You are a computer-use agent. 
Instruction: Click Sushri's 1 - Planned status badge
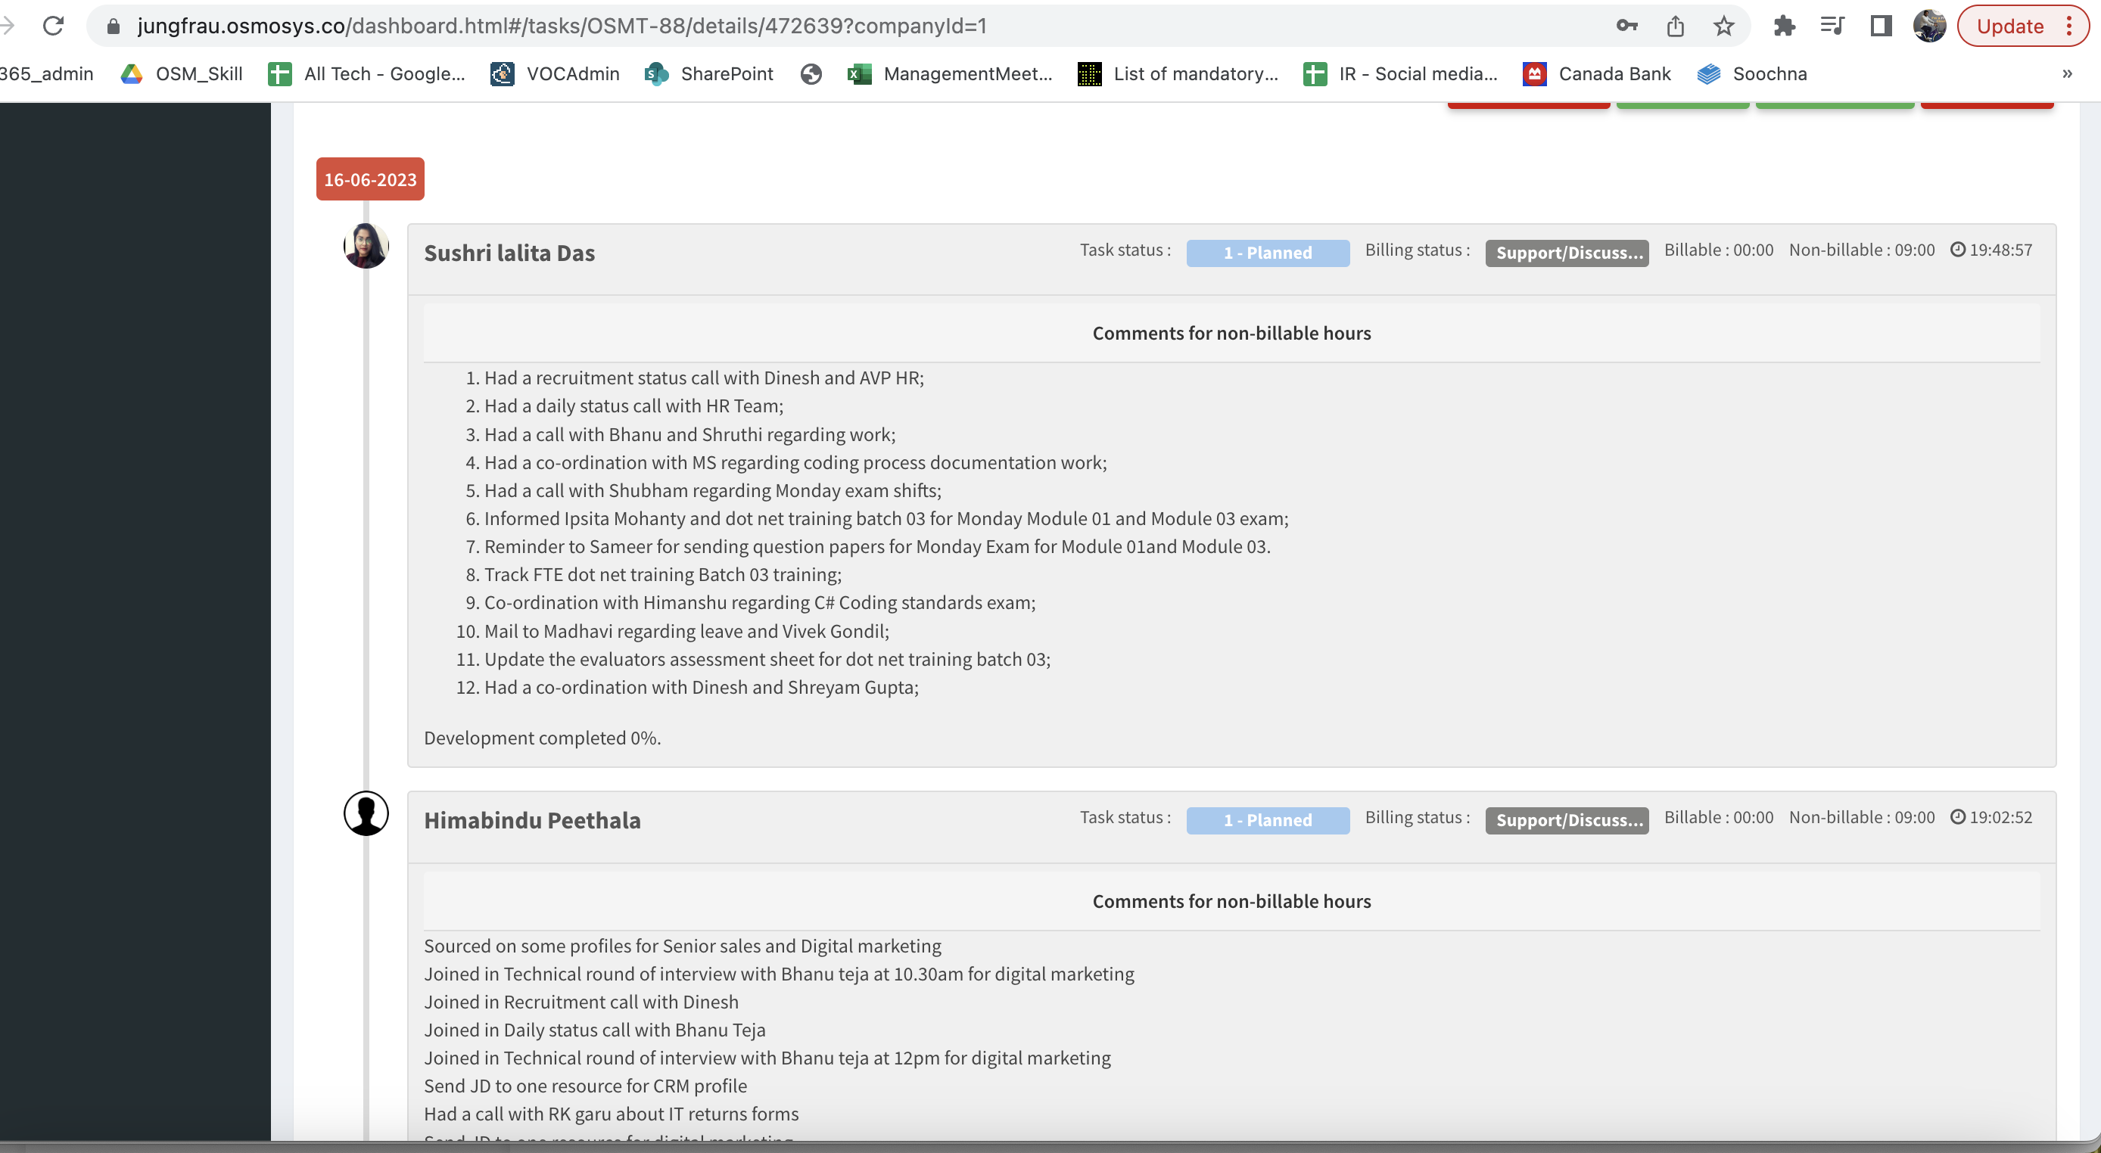click(1267, 253)
